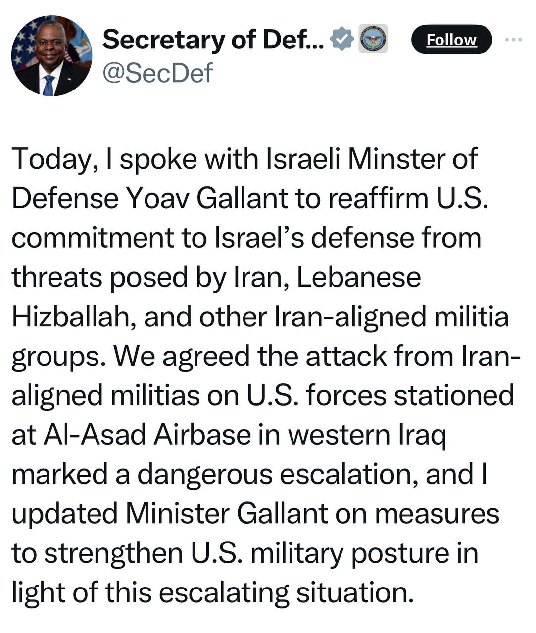The height and width of the screenshot is (633, 536).
Task: Click the "Secretary of Def..." account name
Action: pos(213,40)
